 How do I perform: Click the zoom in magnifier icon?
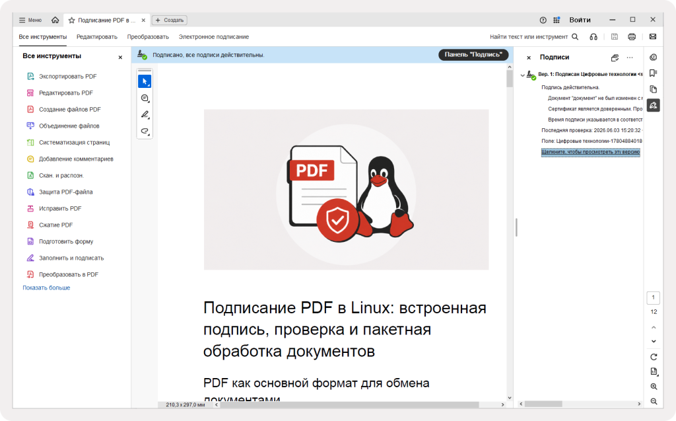click(654, 387)
